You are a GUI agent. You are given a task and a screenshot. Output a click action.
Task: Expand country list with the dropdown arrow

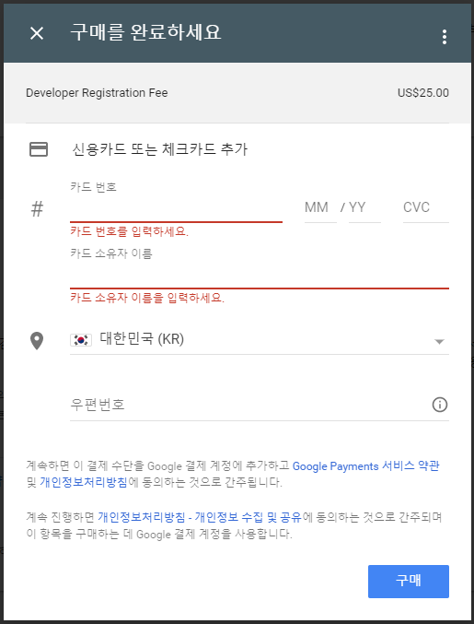(439, 341)
